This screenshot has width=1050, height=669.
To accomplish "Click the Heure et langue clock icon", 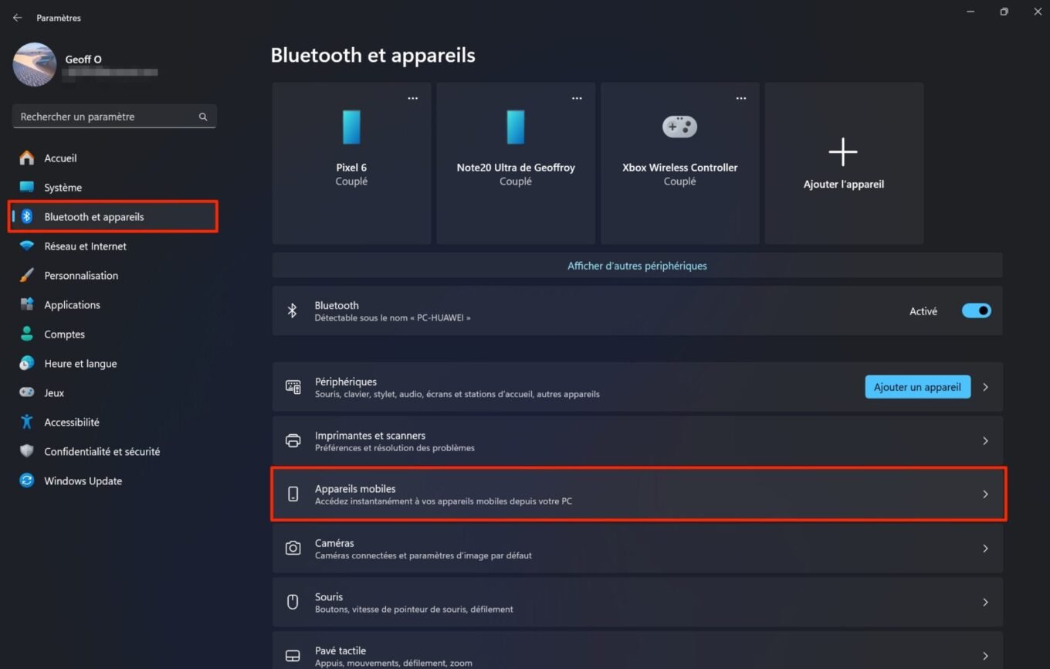I will (x=27, y=363).
